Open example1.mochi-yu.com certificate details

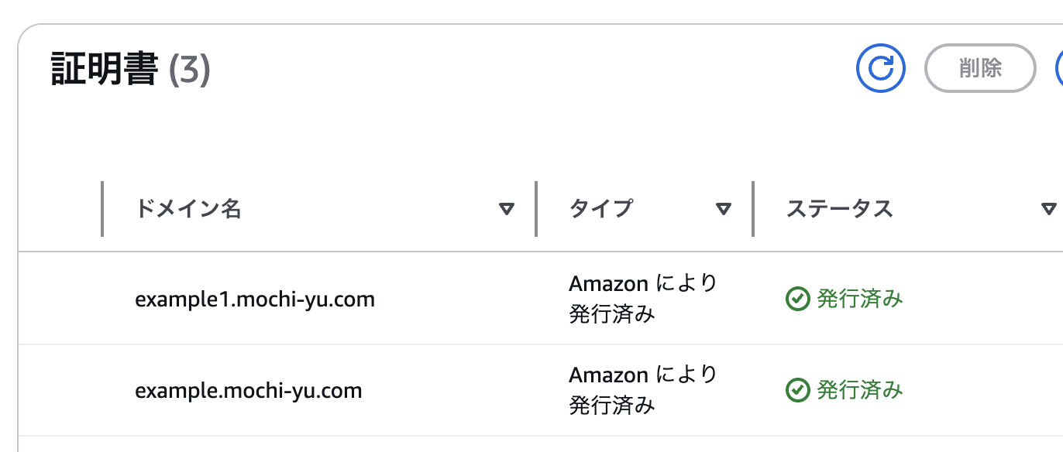pyautogui.click(x=255, y=299)
